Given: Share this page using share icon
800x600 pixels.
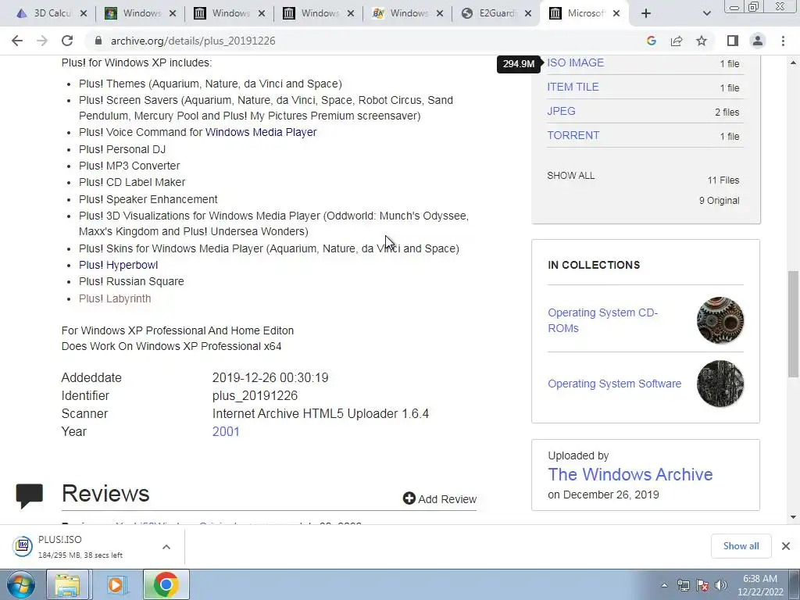Looking at the screenshot, I should point(677,41).
